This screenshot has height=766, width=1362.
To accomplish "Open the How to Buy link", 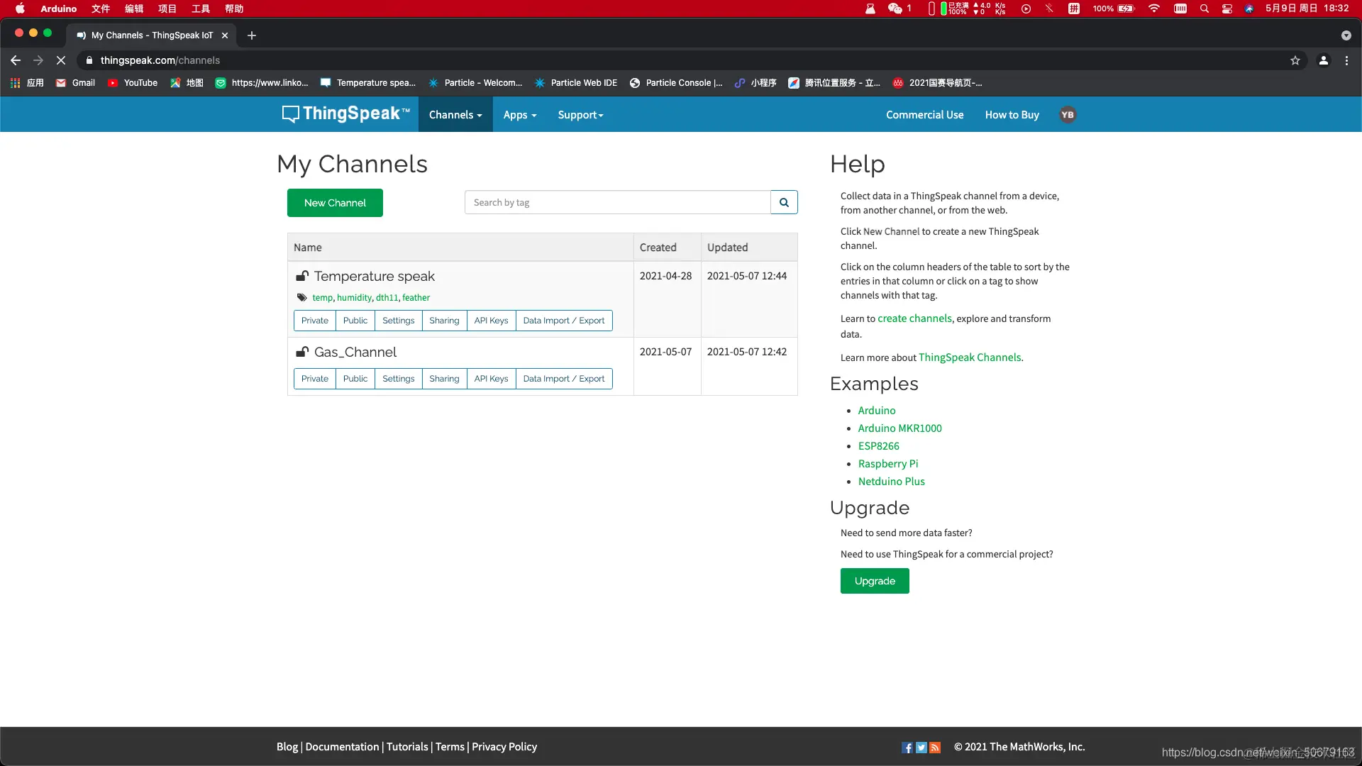I will 1012,115.
